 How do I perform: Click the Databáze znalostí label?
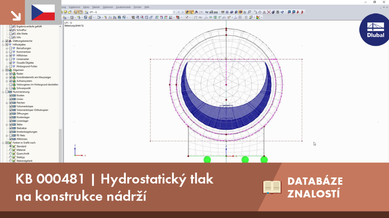[x=315, y=188]
